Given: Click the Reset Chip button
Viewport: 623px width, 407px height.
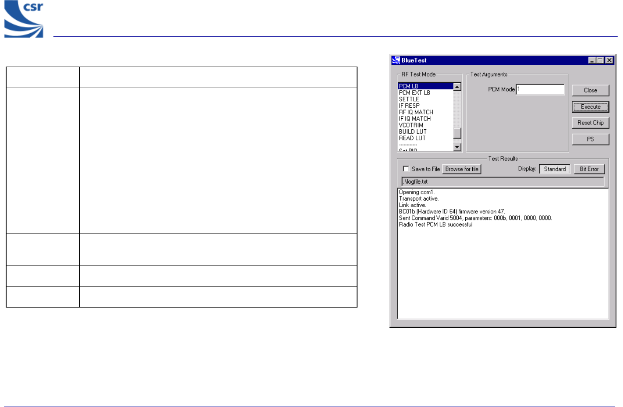Looking at the screenshot, I should click(x=590, y=123).
